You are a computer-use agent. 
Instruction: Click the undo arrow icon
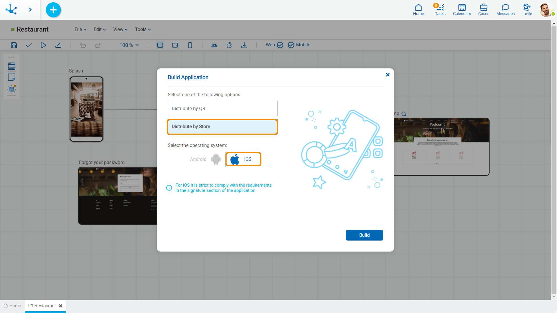83,45
